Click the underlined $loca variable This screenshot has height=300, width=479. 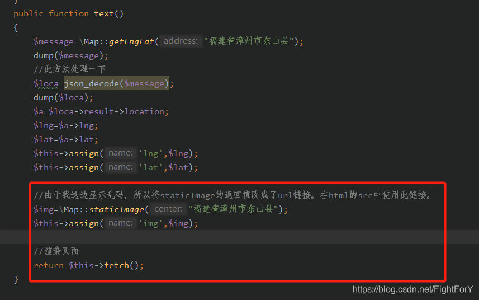point(46,83)
